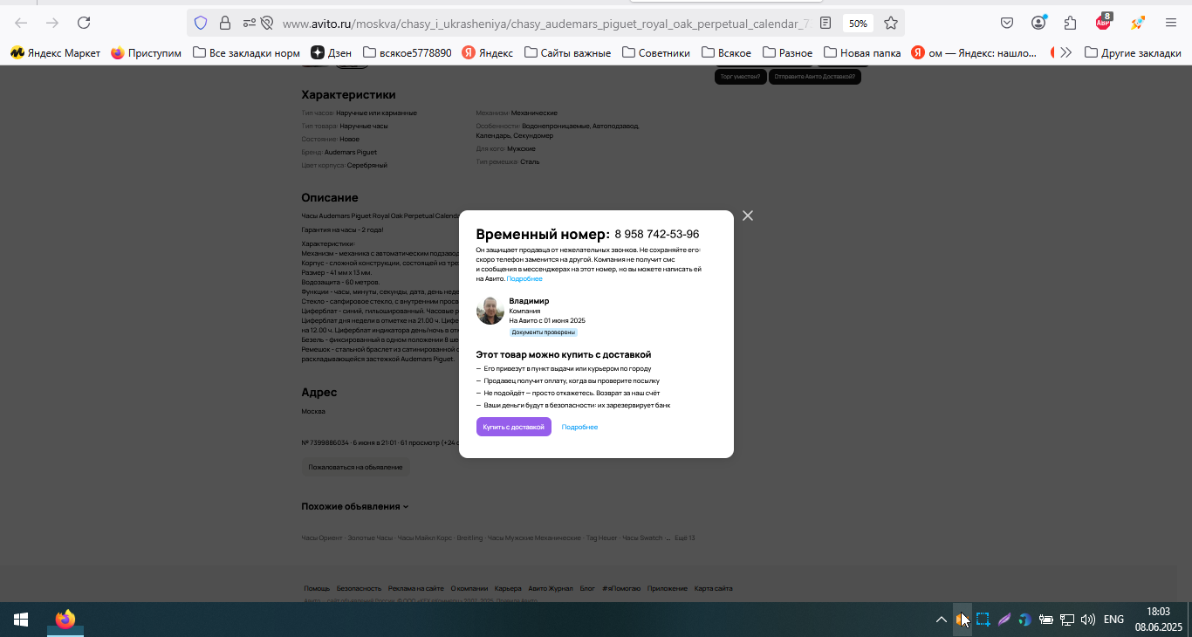Open footer link 'Безопасность'
Viewport: 1192px width, 637px height.
pyautogui.click(x=359, y=588)
